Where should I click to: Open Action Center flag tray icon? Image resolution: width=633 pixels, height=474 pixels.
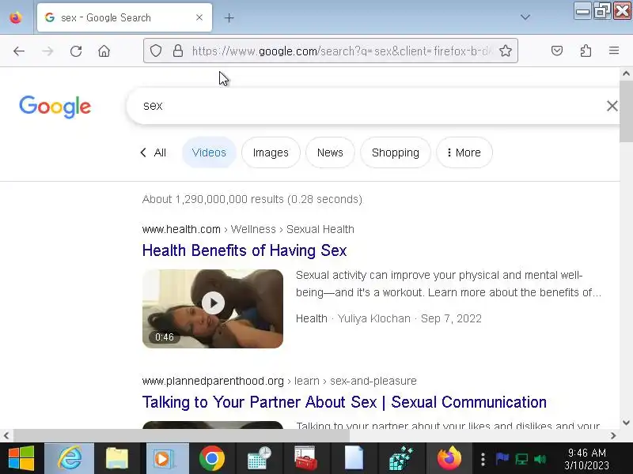502,459
